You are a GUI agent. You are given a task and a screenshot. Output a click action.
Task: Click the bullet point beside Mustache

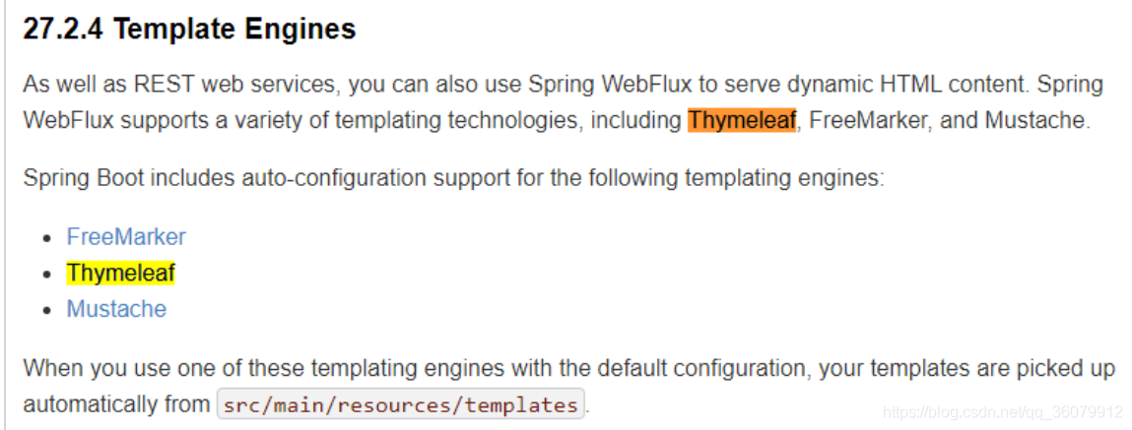47,310
